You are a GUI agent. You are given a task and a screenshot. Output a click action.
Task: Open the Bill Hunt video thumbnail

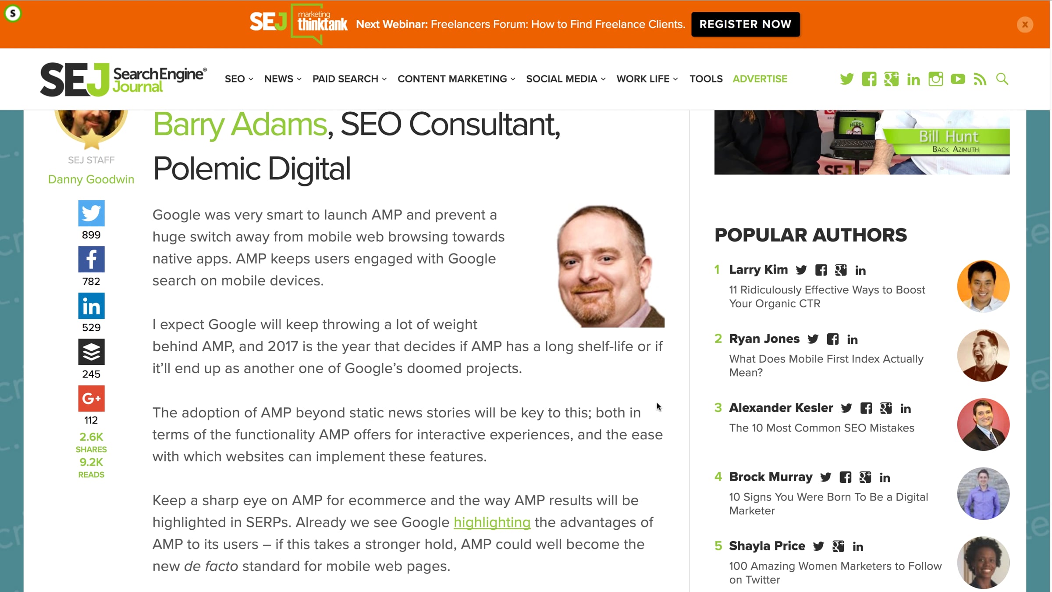pyautogui.click(x=862, y=142)
